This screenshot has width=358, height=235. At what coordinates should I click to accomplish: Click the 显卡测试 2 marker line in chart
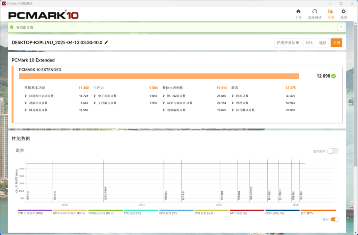(x=278, y=180)
